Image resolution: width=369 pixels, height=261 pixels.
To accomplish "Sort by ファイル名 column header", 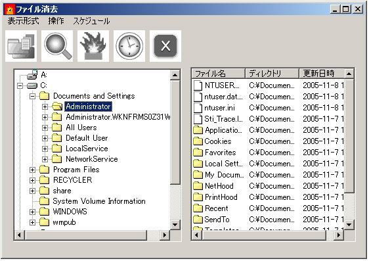I will (x=219, y=73).
